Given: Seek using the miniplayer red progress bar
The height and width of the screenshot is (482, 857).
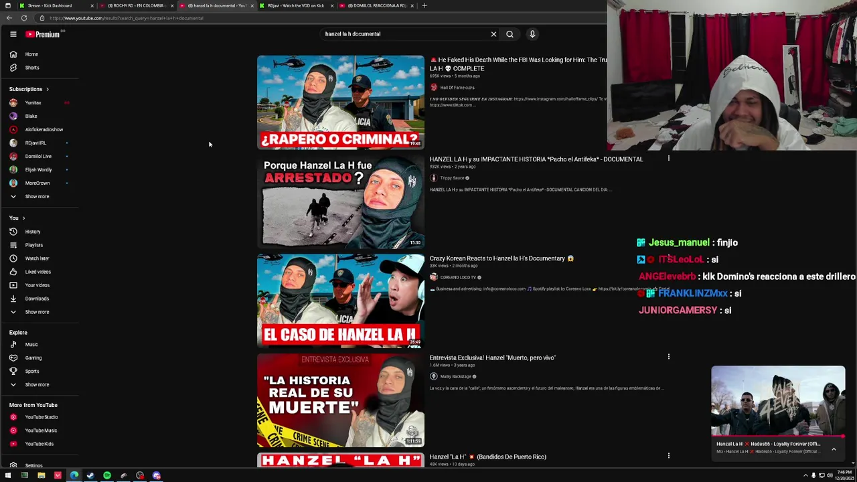Looking at the screenshot, I should coord(778,437).
